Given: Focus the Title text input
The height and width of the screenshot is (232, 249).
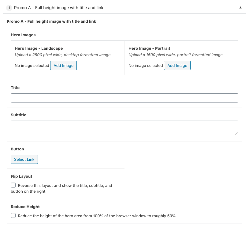Looking at the screenshot, I should pyautogui.click(x=124, y=98).
